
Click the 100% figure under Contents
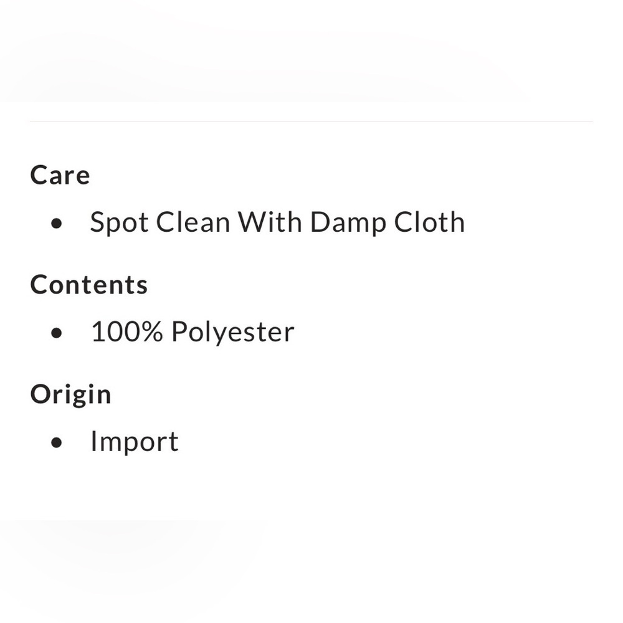pyautogui.click(x=127, y=331)
